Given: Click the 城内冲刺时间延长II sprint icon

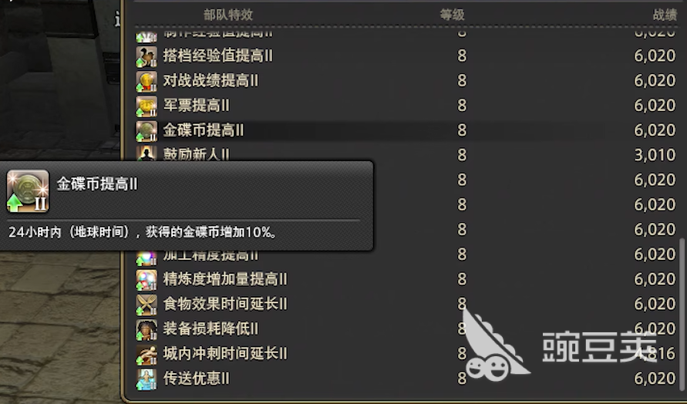Looking at the screenshot, I should [146, 354].
